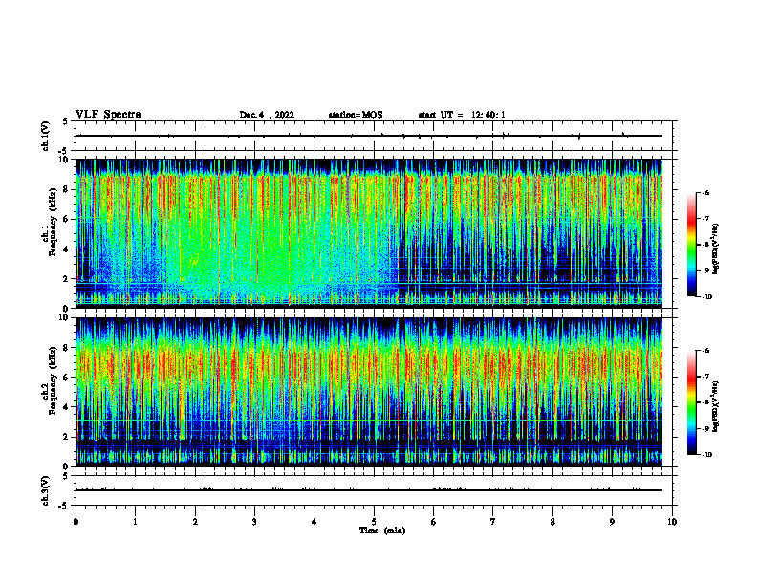Click time axis tick label "8"
Screen dimensions: 757x585
click(x=552, y=522)
